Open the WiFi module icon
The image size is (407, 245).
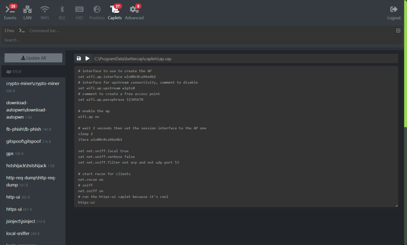pyautogui.click(x=45, y=10)
